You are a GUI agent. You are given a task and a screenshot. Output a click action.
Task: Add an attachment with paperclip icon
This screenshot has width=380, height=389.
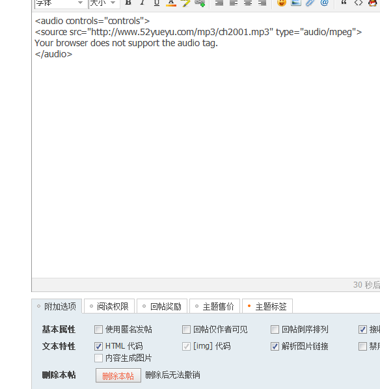point(310,3)
